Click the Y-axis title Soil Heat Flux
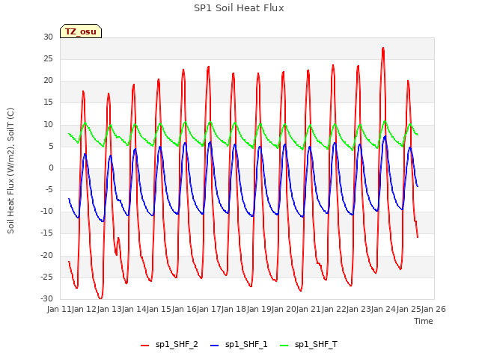 point(10,171)
